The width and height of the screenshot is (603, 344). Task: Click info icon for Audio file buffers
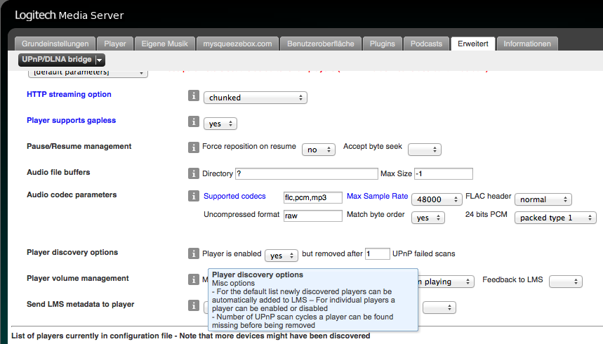coord(194,173)
